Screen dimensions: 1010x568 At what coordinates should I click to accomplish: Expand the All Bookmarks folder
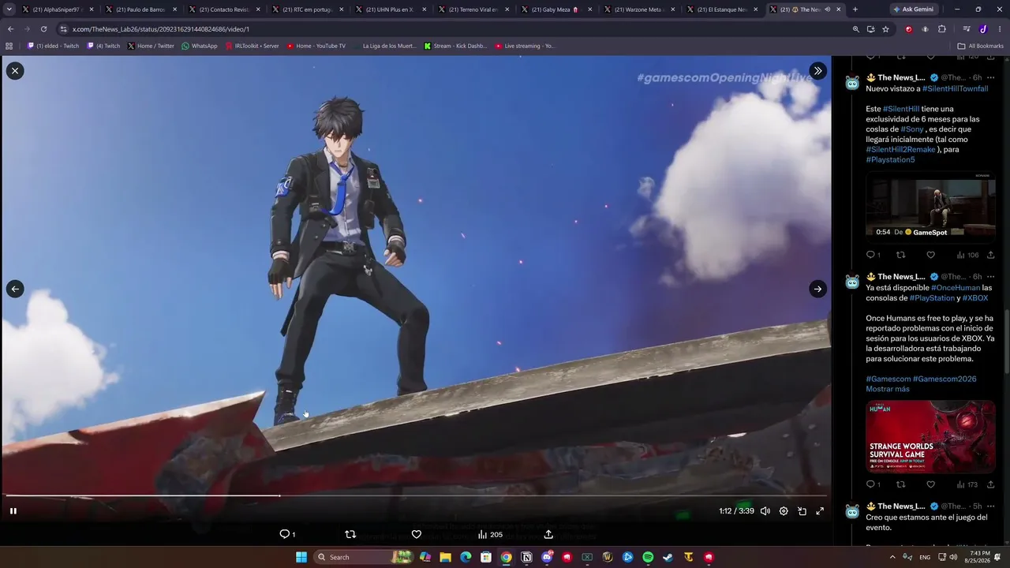[x=980, y=46]
